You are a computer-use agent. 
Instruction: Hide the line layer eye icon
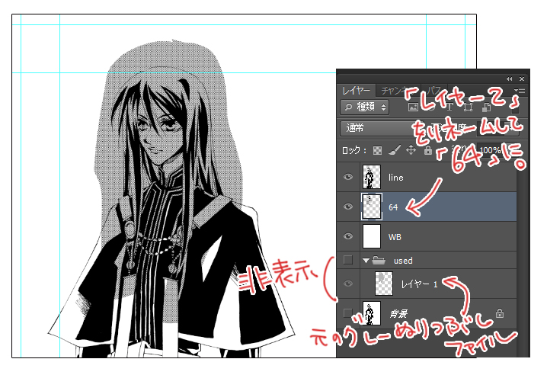348,177
